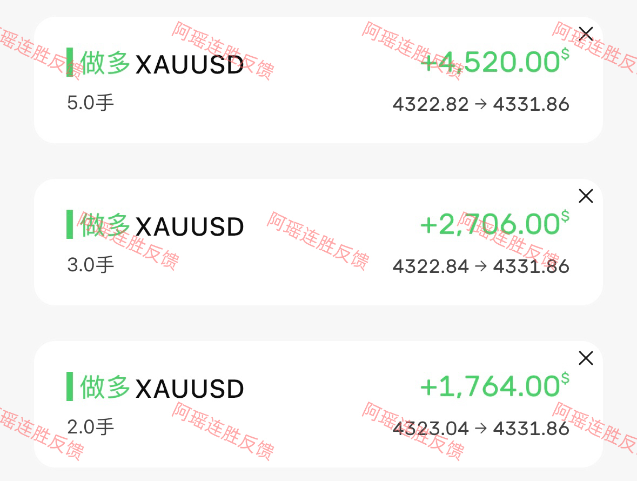637x481 pixels.
Task: Click the 4323.04 → 4331.86 price range
Action: point(481,429)
